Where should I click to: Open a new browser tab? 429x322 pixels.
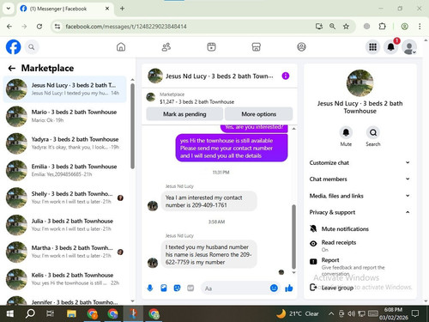click(122, 9)
